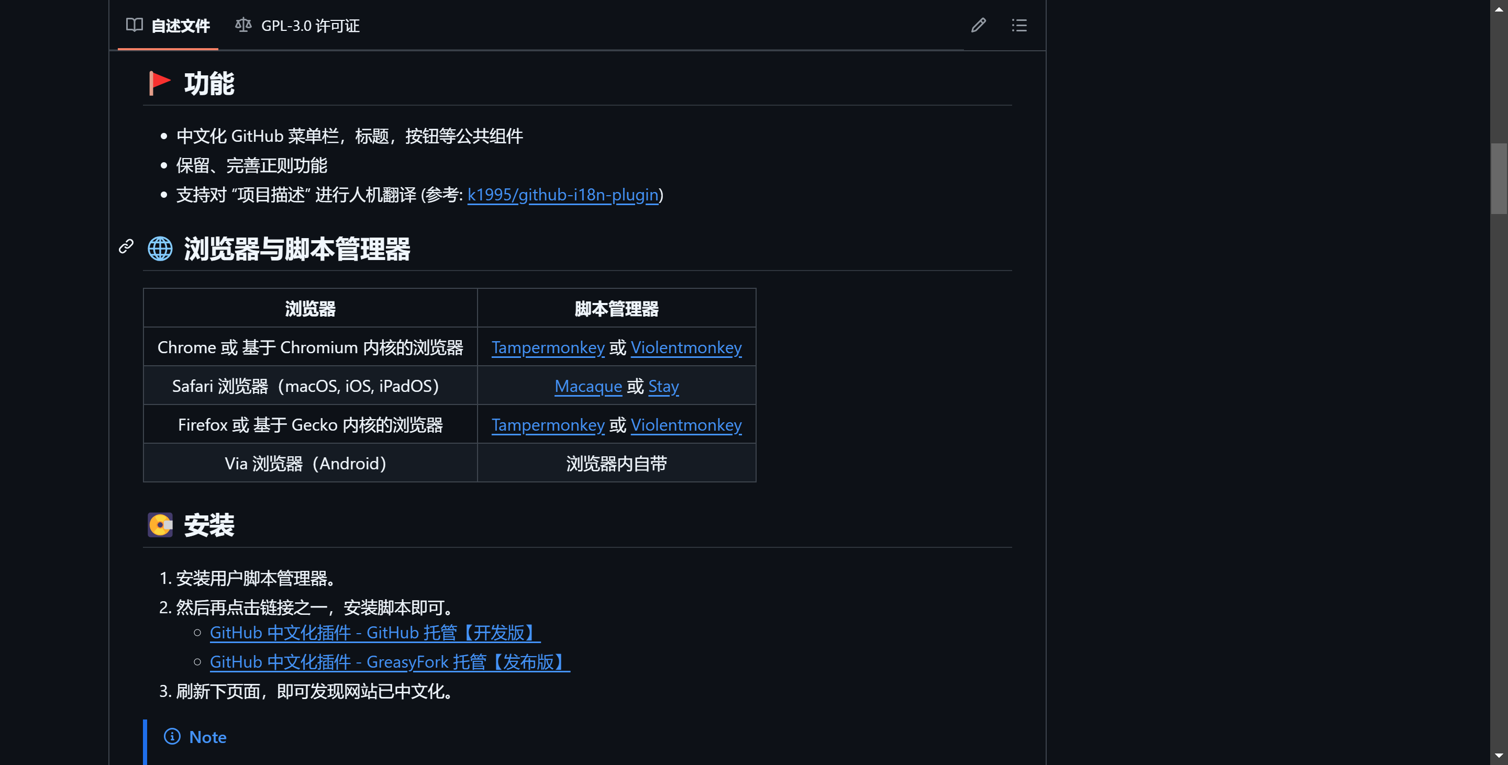Click the Note info circle icon
Image resolution: width=1508 pixels, height=765 pixels.
click(x=172, y=736)
